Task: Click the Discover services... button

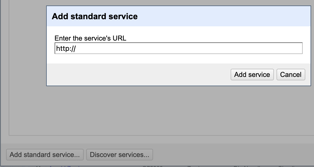Action: point(120,155)
